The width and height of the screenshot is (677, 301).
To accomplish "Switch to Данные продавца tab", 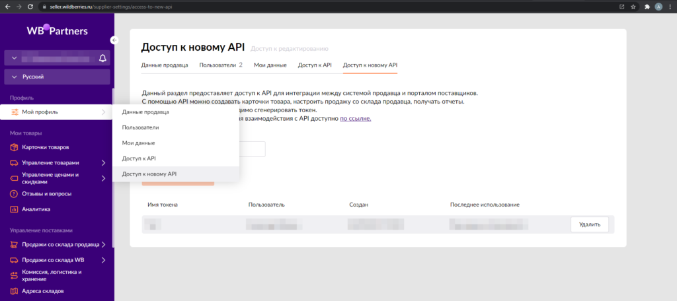I will tap(165, 65).
